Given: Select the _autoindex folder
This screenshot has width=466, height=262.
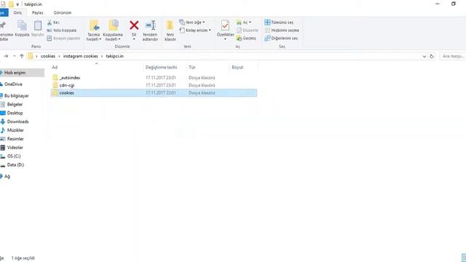Looking at the screenshot, I should pos(70,78).
